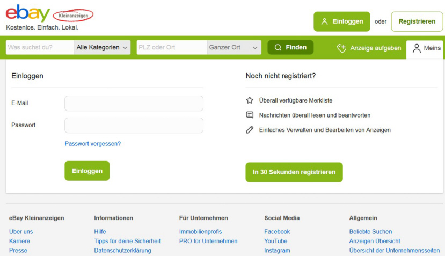Click the Allgemein footer heading
This screenshot has height=256, width=445.
(x=363, y=218)
